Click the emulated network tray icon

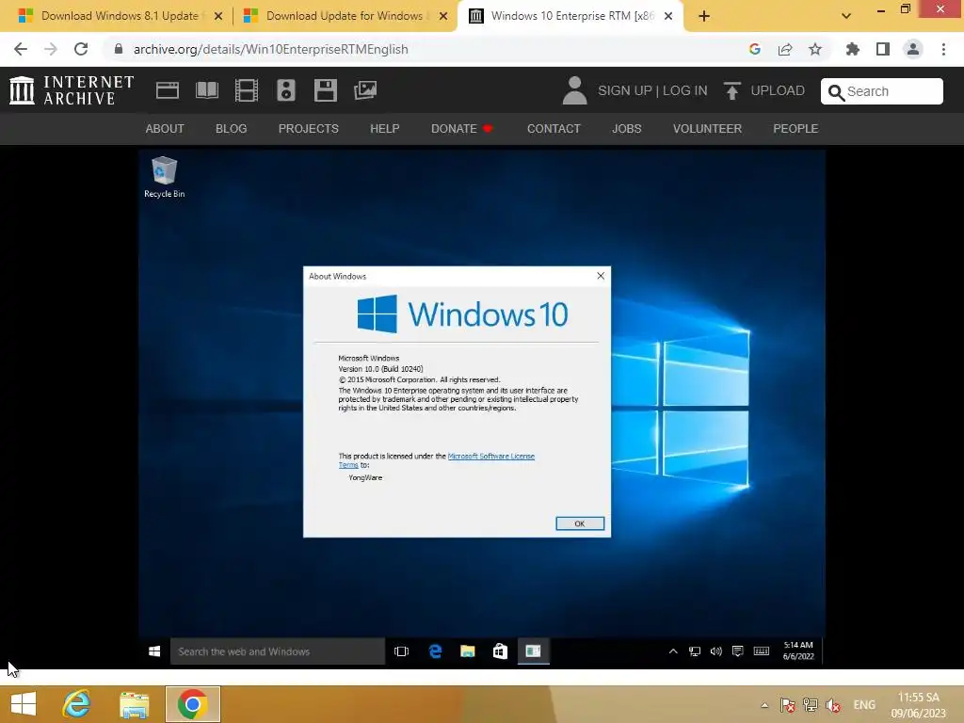pos(695,651)
